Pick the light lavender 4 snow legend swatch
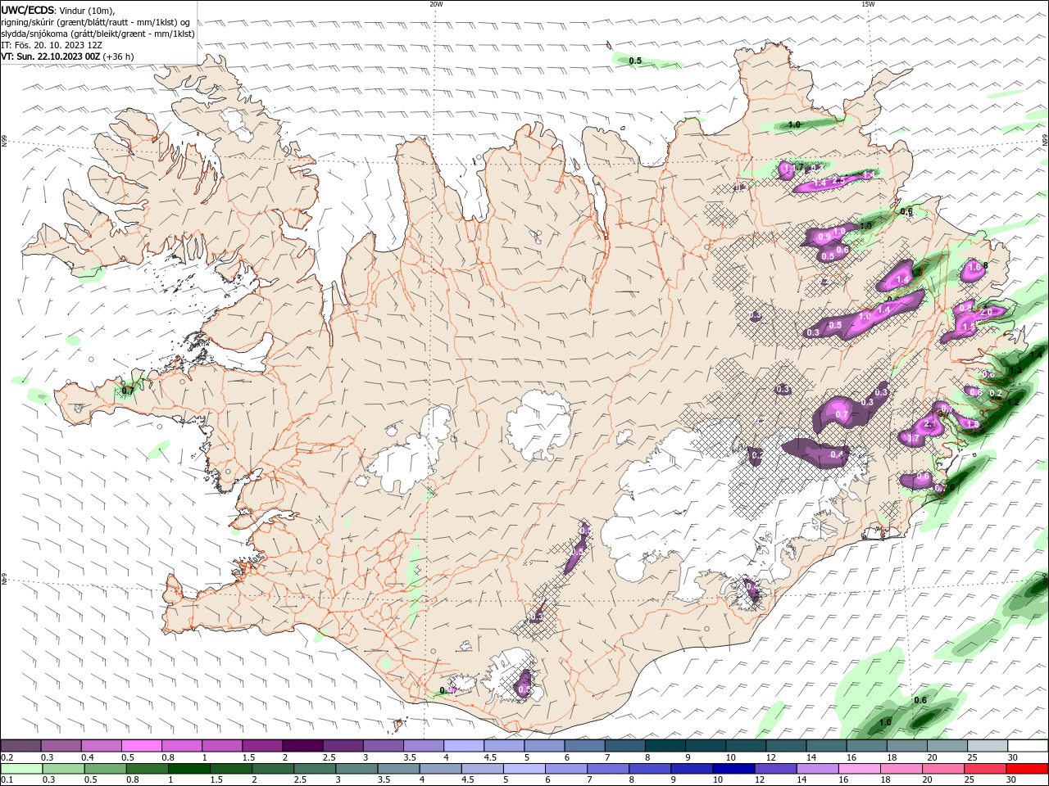 464,745
